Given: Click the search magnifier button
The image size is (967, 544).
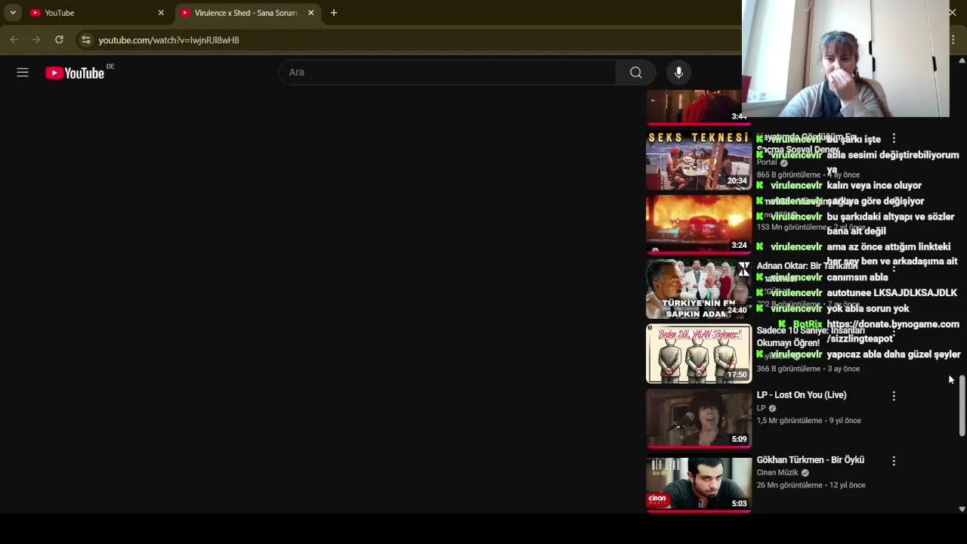Looking at the screenshot, I should point(635,73).
